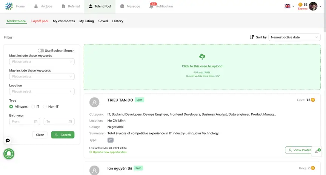Select the Non-IT radio button
This screenshot has width=326, height=175.
tap(45, 107)
